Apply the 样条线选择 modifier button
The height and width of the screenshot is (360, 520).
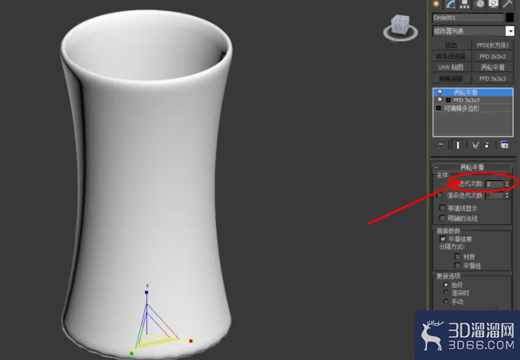tap(451, 56)
